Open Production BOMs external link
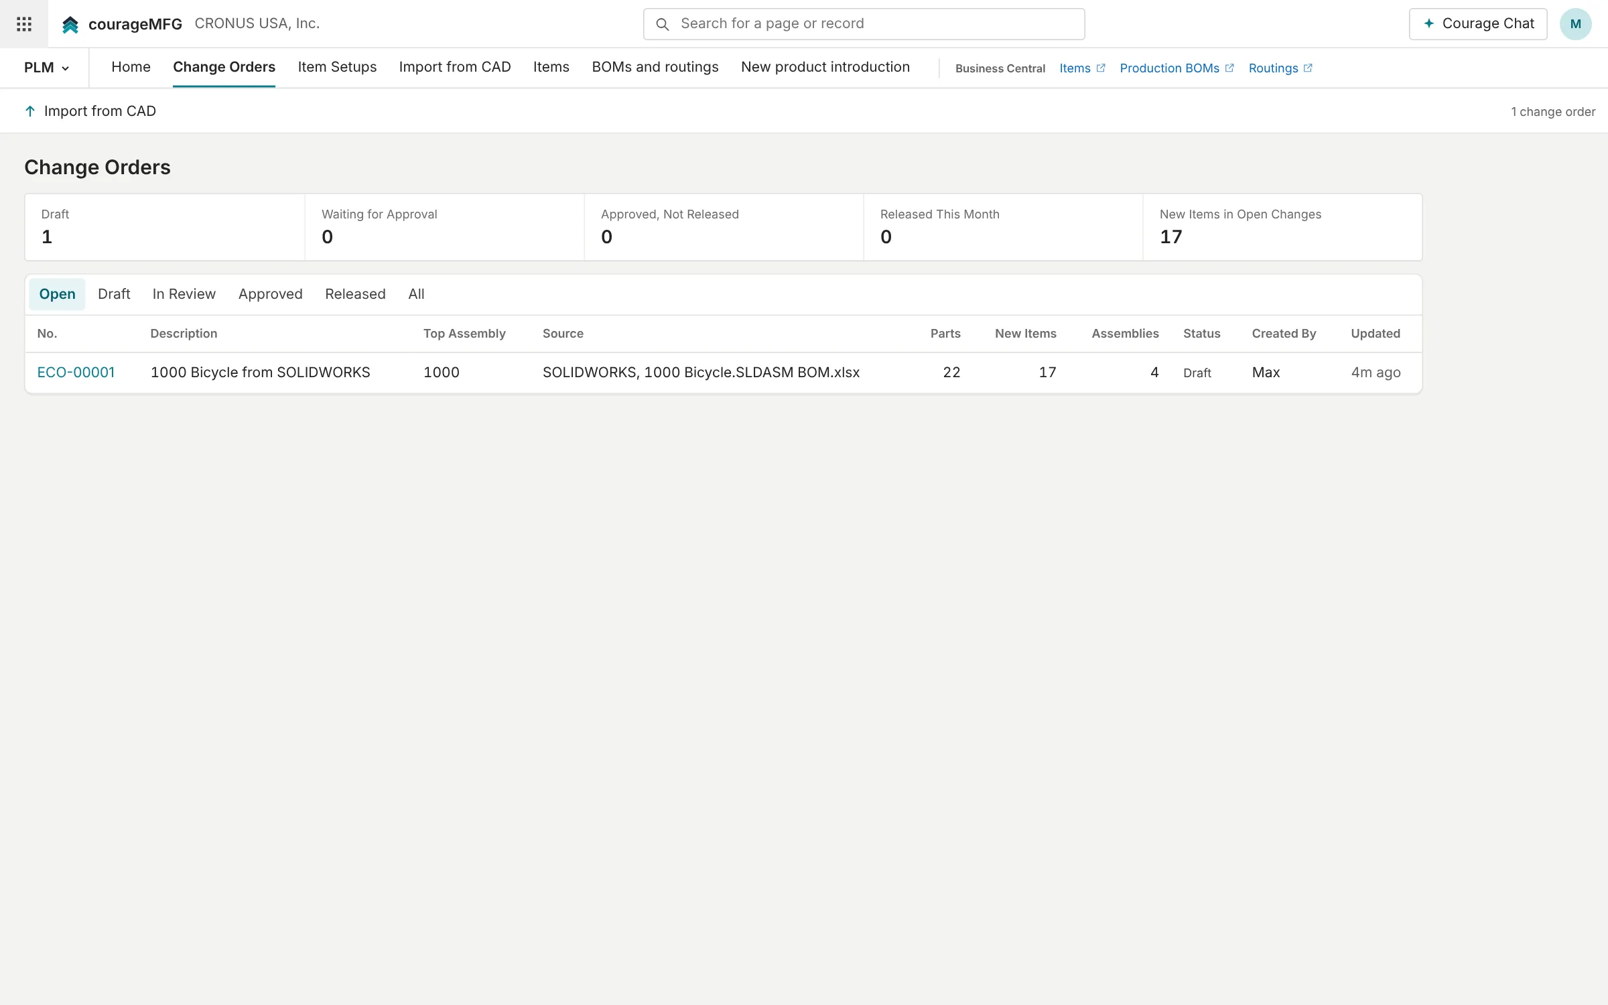 coord(1177,68)
